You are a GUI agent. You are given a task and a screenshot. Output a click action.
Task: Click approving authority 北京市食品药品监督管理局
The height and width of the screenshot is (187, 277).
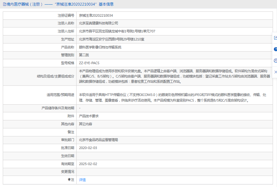click(99, 140)
